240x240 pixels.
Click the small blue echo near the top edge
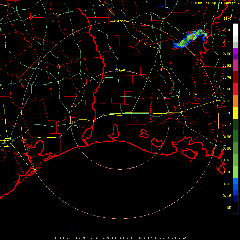[163, 7]
